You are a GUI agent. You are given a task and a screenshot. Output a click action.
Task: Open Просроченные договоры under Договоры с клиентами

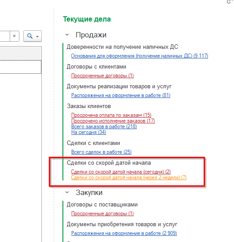102,76
